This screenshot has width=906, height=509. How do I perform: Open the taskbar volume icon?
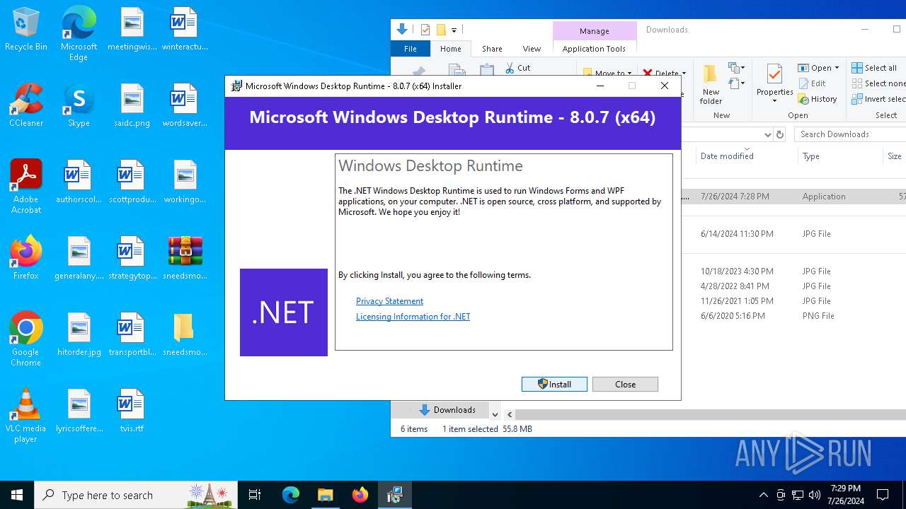tap(814, 495)
